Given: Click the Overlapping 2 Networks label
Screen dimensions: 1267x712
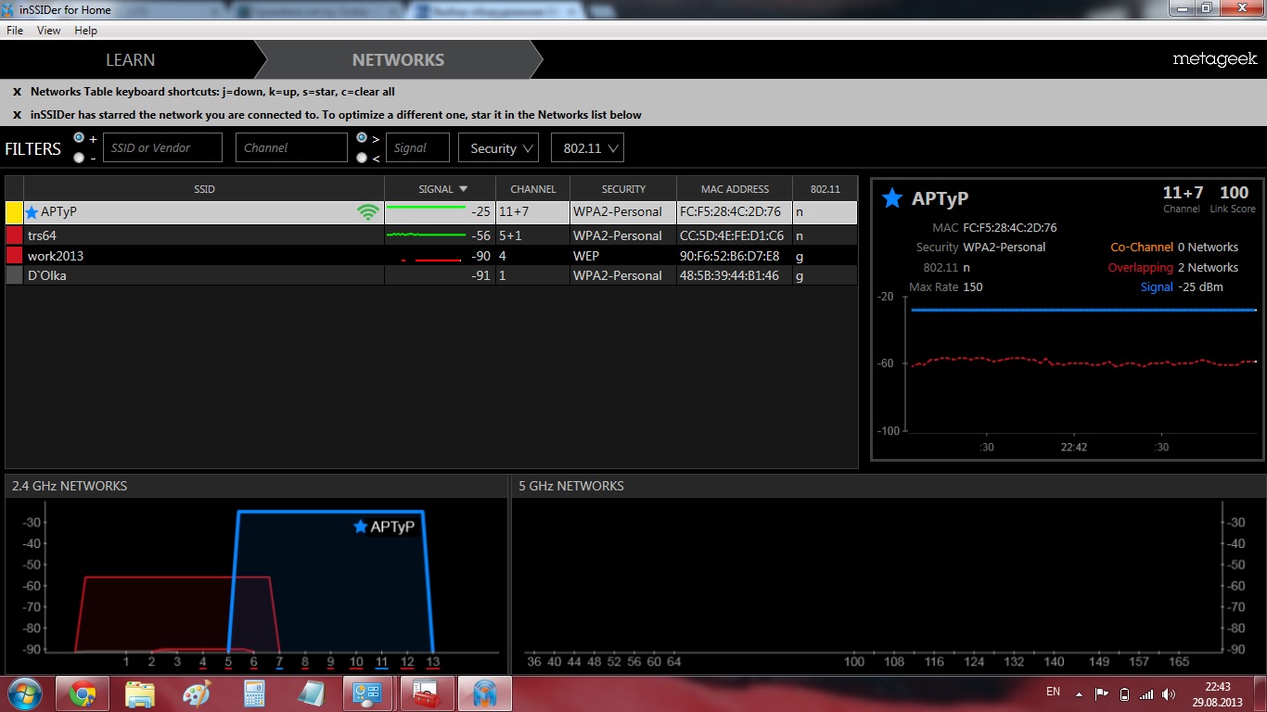Looking at the screenshot, I should pos(1173,267).
